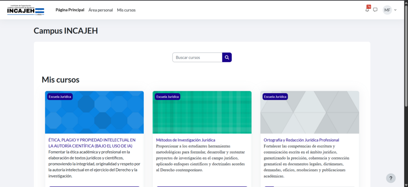
Task: Open Ortografía y Redacción Jurídica Profesional course
Action: [301, 140]
